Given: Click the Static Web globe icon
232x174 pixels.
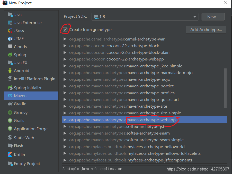Looking at the screenshot, I should (x=10, y=138).
